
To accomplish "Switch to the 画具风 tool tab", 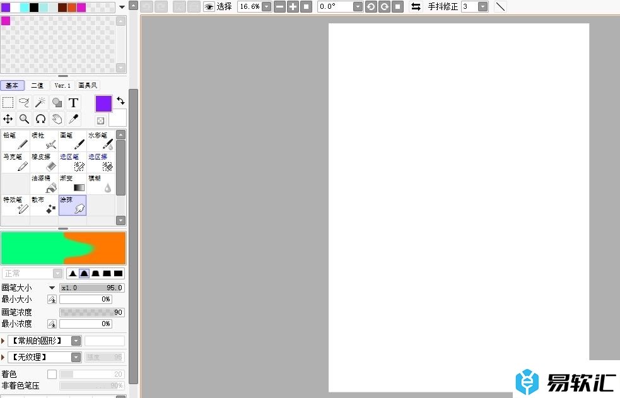I will (x=88, y=85).
